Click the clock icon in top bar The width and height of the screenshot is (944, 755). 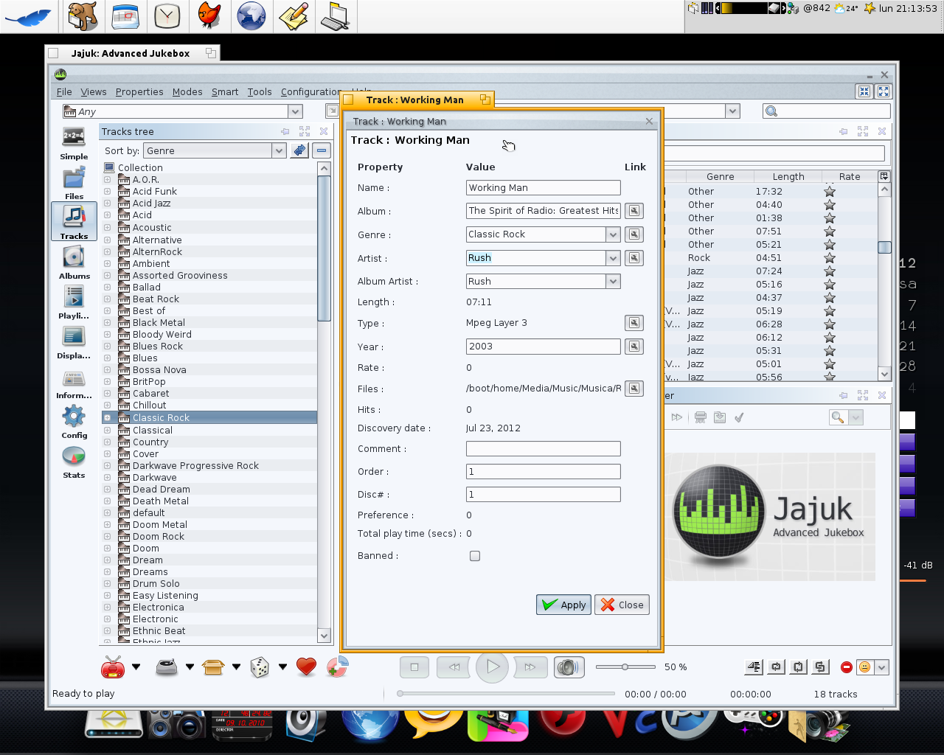167,15
